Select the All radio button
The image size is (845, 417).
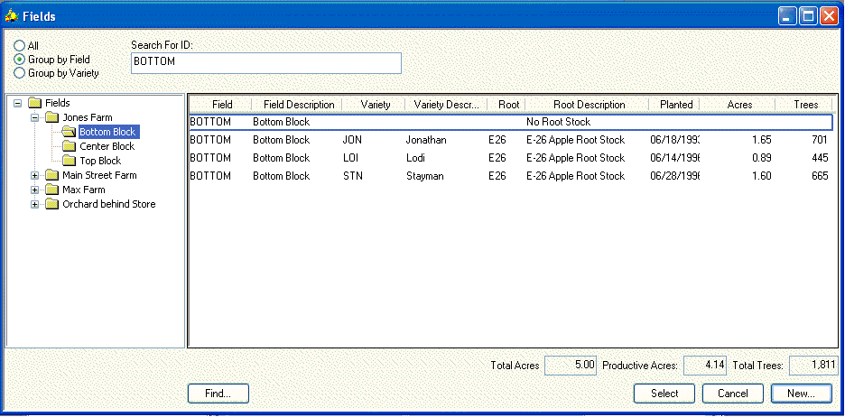point(20,45)
